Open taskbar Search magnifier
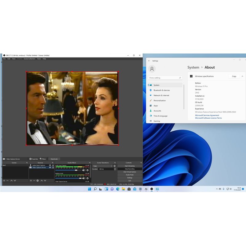The height and width of the screenshot is (246, 246). point(95,189)
